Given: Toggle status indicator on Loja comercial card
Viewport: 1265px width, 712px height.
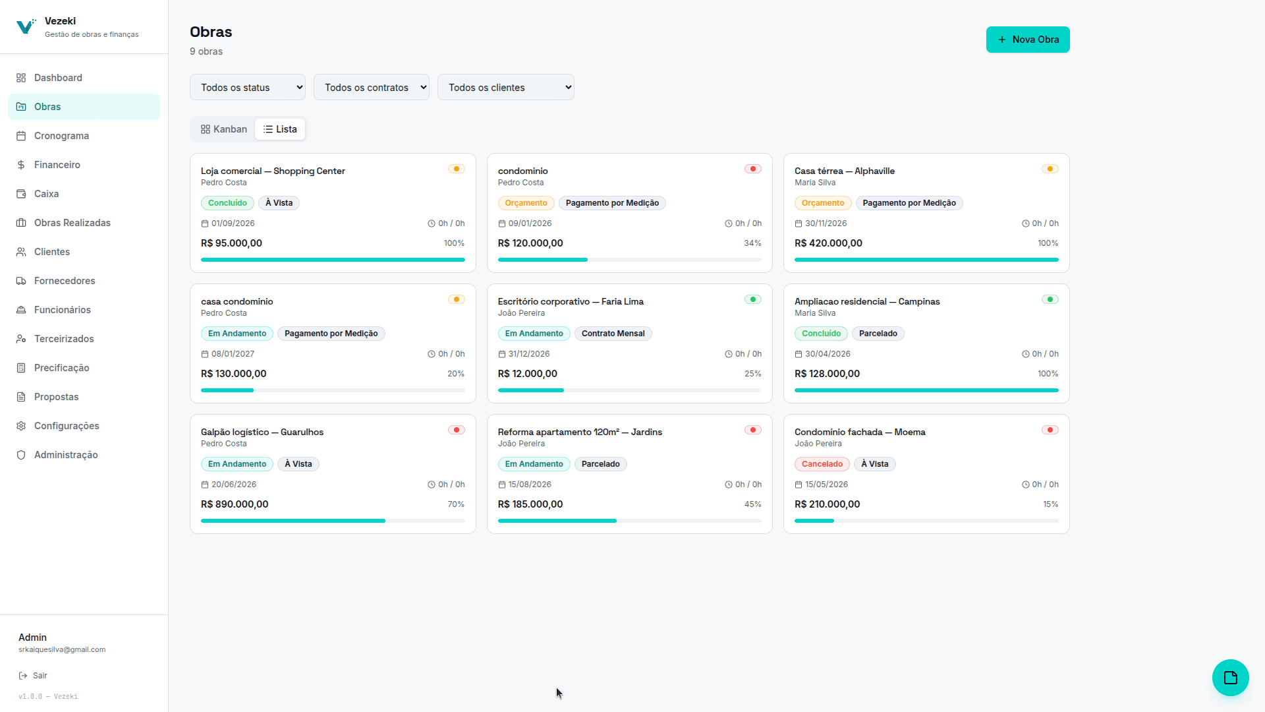Looking at the screenshot, I should coord(457,169).
